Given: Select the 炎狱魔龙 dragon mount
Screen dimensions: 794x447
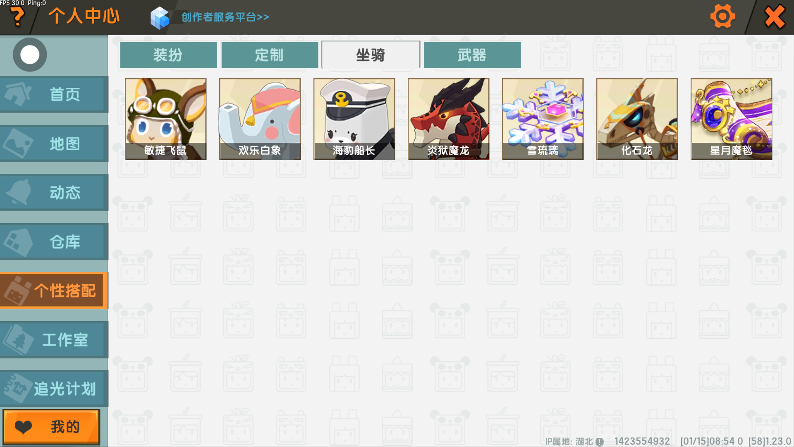Looking at the screenshot, I should tap(448, 119).
